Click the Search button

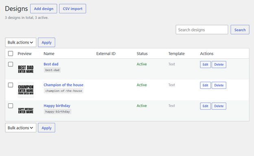[x=240, y=30]
